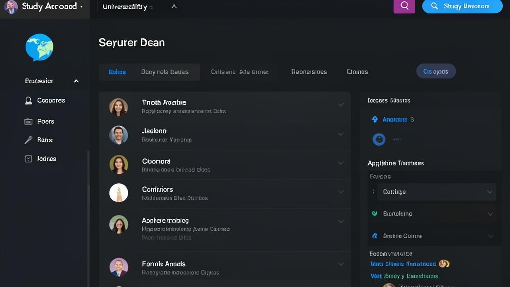Viewport: 510px width, 287px height.
Task: Click the blue Study Unworom button
Action: point(462,6)
